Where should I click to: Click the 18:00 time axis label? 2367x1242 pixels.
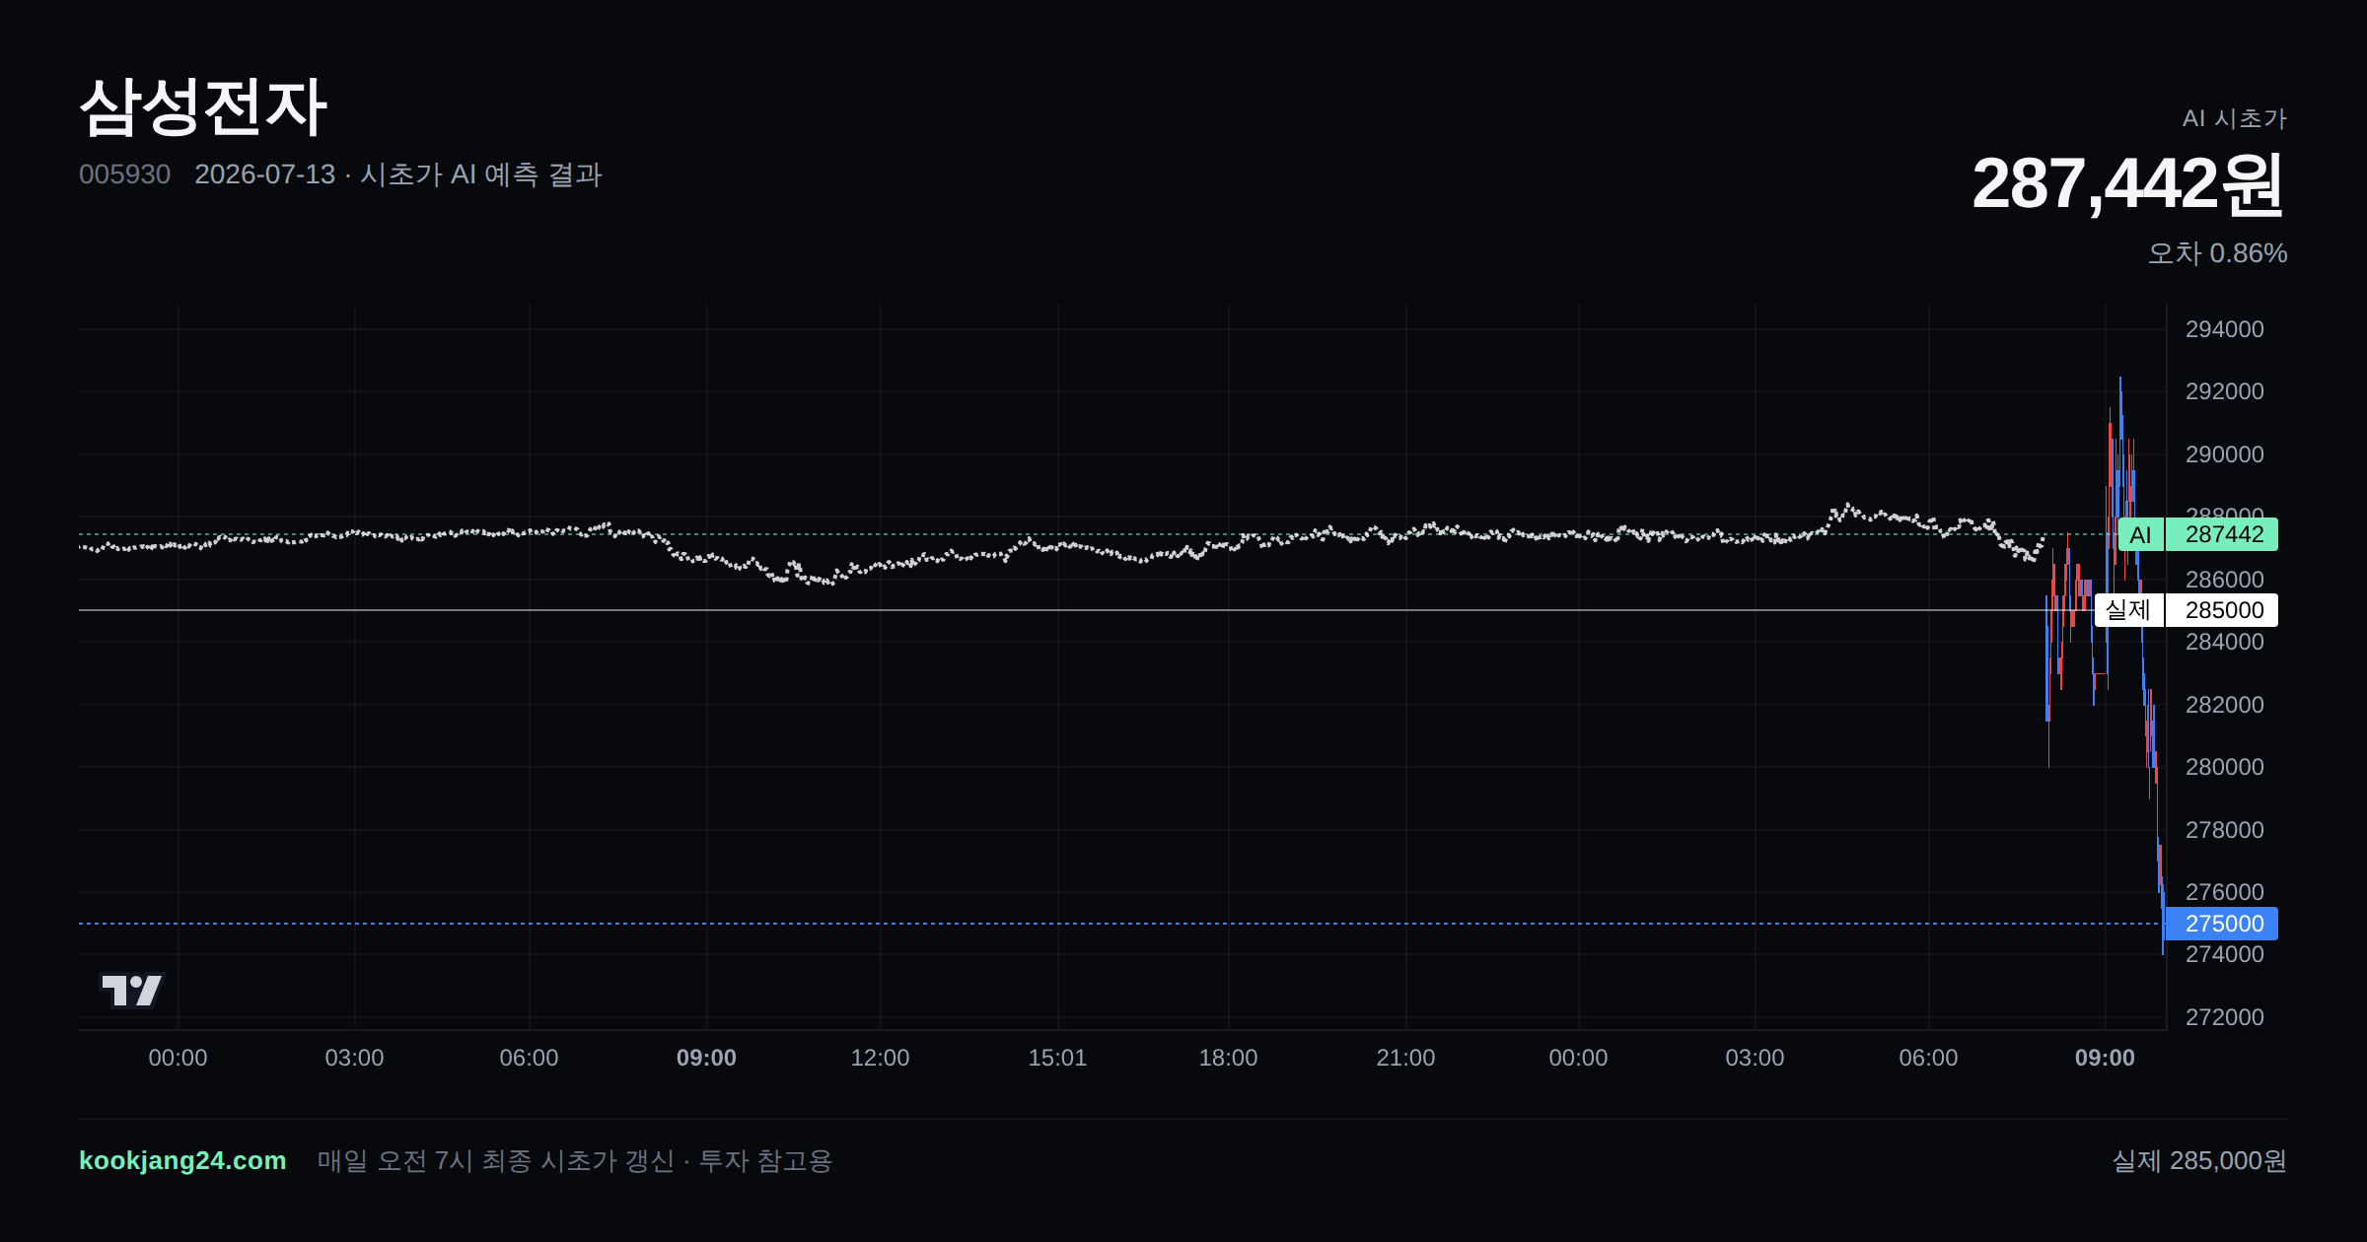pyautogui.click(x=1228, y=1058)
